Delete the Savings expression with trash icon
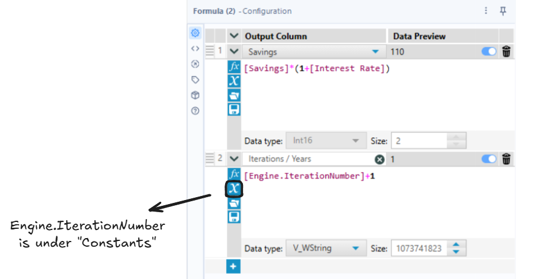 click(x=506, y=52)
